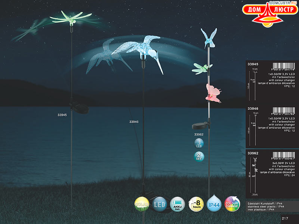This screenshot has height=224, width=299.
Task: Open the Дом Люстр store logo
Action: pos(270,15)
